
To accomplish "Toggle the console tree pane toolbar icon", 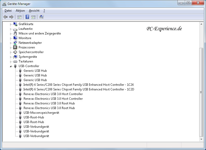I will point(19,17).
